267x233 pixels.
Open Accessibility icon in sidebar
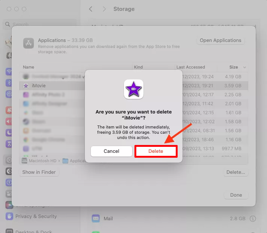point(9,182)
